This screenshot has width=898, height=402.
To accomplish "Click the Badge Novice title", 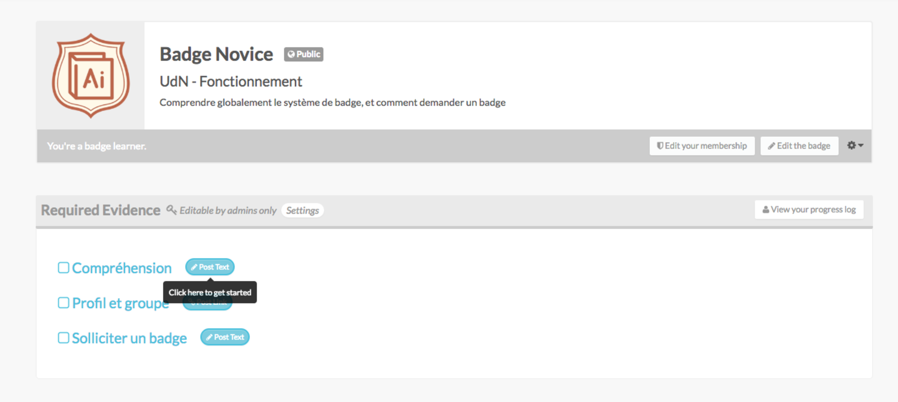I will click(x=216, y=54).
